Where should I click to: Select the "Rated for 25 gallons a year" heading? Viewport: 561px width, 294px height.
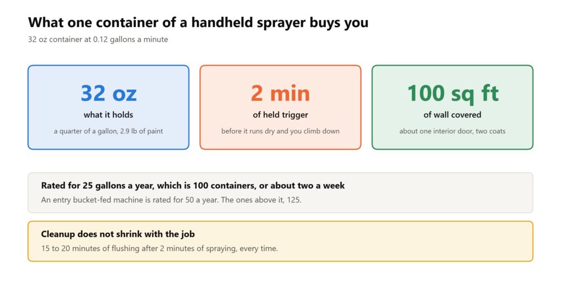coord(193,186)
